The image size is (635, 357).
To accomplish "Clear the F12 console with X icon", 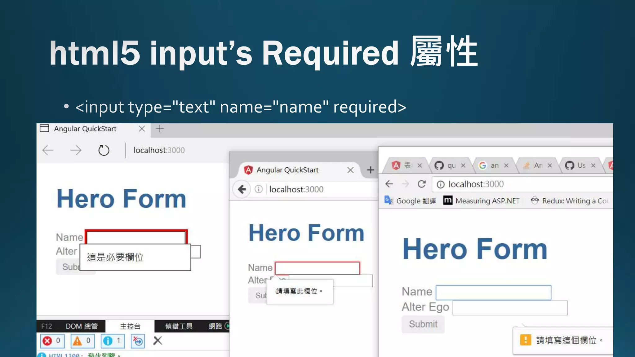I will point(158,341).
